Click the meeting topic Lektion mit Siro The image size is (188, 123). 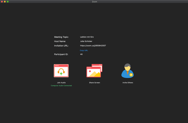coord(87,37)
